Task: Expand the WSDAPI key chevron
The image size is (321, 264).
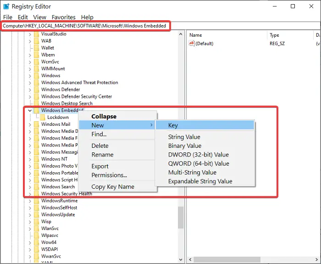Action: 30,249
